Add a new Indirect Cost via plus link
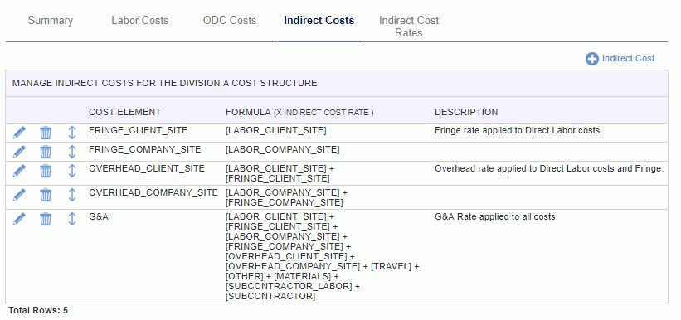The height and width of the screenshot is (320, 681). 620,59
